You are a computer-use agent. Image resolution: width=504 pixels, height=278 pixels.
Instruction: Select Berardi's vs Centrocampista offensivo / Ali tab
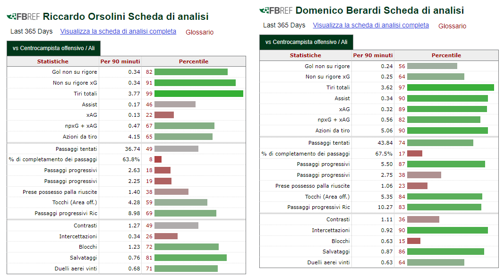coord(307,42)
